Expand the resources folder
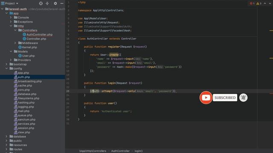 tap(6, 145)
